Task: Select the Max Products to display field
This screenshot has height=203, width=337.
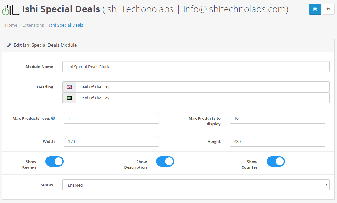Action: pyautogui.click(x=277, y=118)
